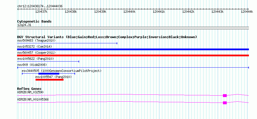Open the esv3440505 1000GenomesConsortiumPilotProject label
Screen dimensions: 257x119
[62, 71]
